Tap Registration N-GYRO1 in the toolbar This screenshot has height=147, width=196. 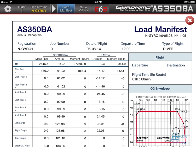(39, 9)
